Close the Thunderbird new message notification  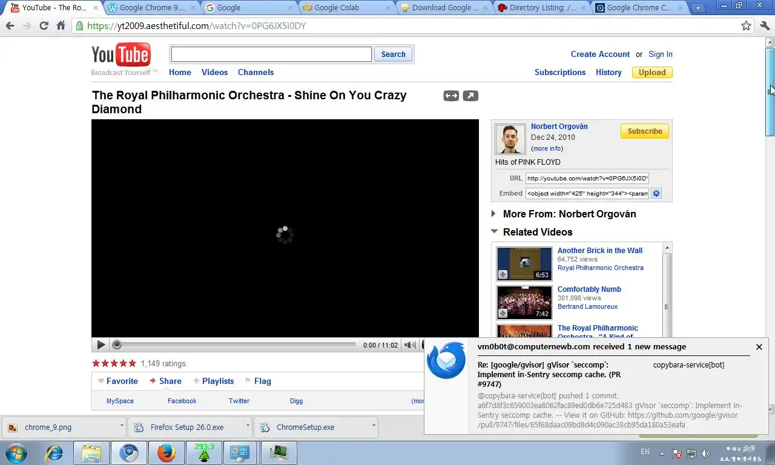pos(759,347)
